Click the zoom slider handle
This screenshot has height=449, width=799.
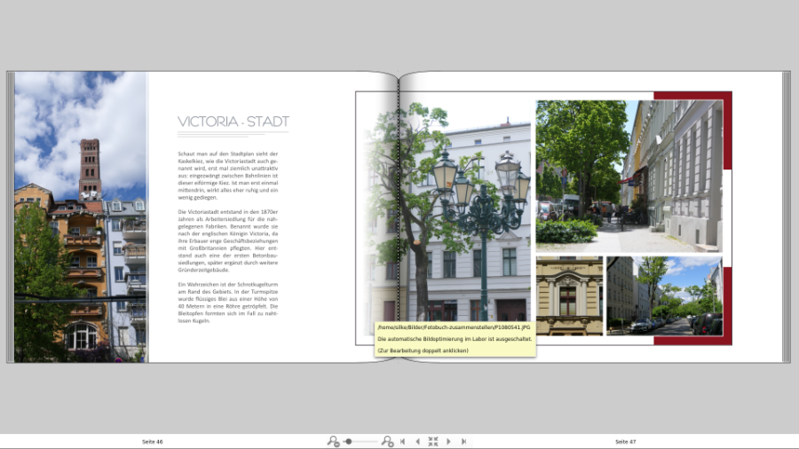(x=349, y=441)
